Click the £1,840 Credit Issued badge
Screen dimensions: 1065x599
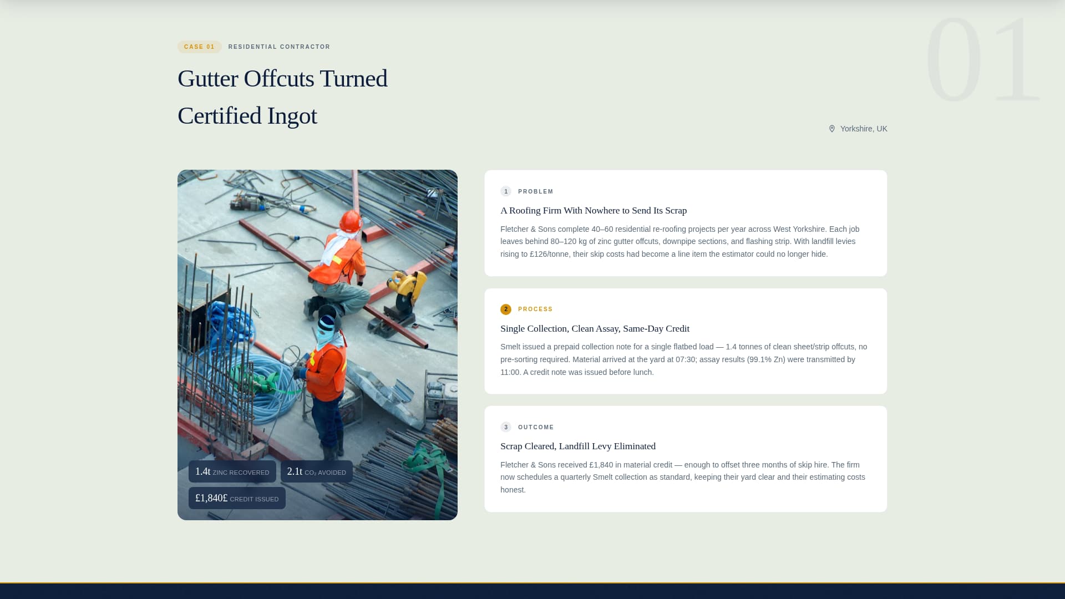click(237, 499)
